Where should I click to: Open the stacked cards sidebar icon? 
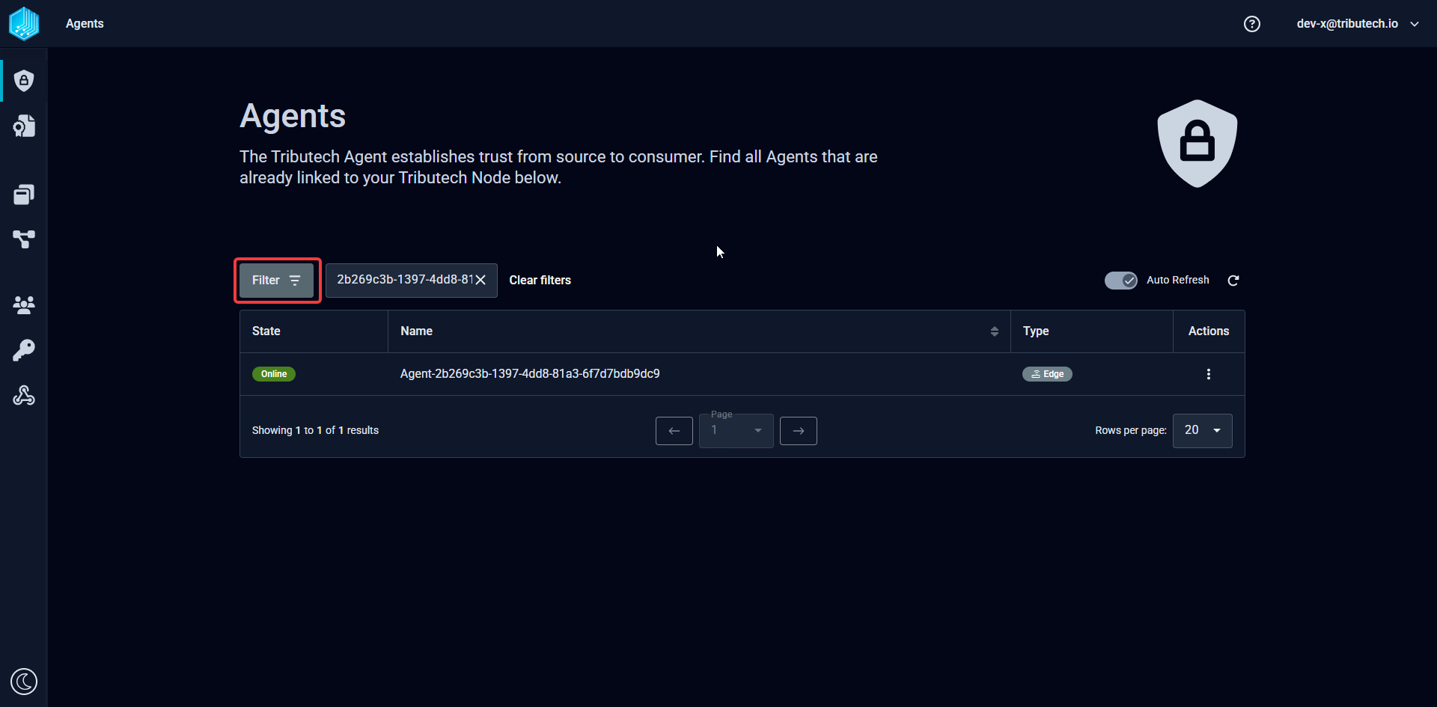click(24, 195)
